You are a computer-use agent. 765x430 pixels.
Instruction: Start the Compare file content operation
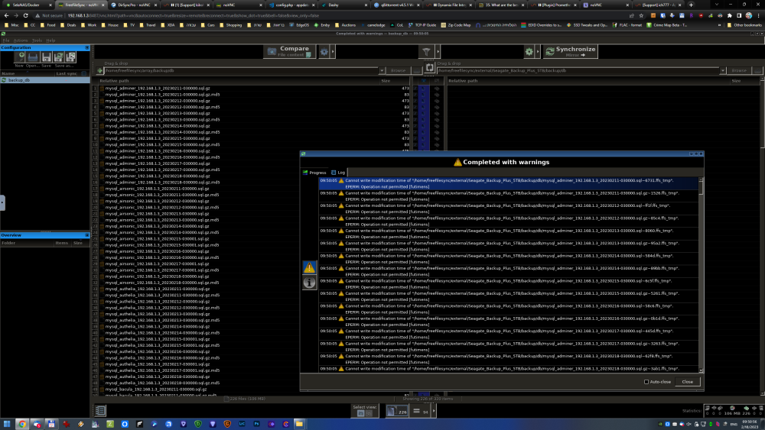[290, 51]
